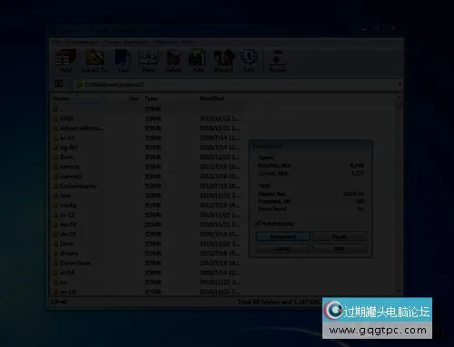Open the File menu
Viewport: 454px width, 347px height.
pyautogui.click(x=56, y=42)
